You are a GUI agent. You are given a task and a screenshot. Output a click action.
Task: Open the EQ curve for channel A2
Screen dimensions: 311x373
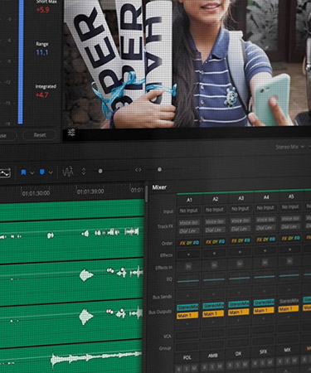pos(214,279)
